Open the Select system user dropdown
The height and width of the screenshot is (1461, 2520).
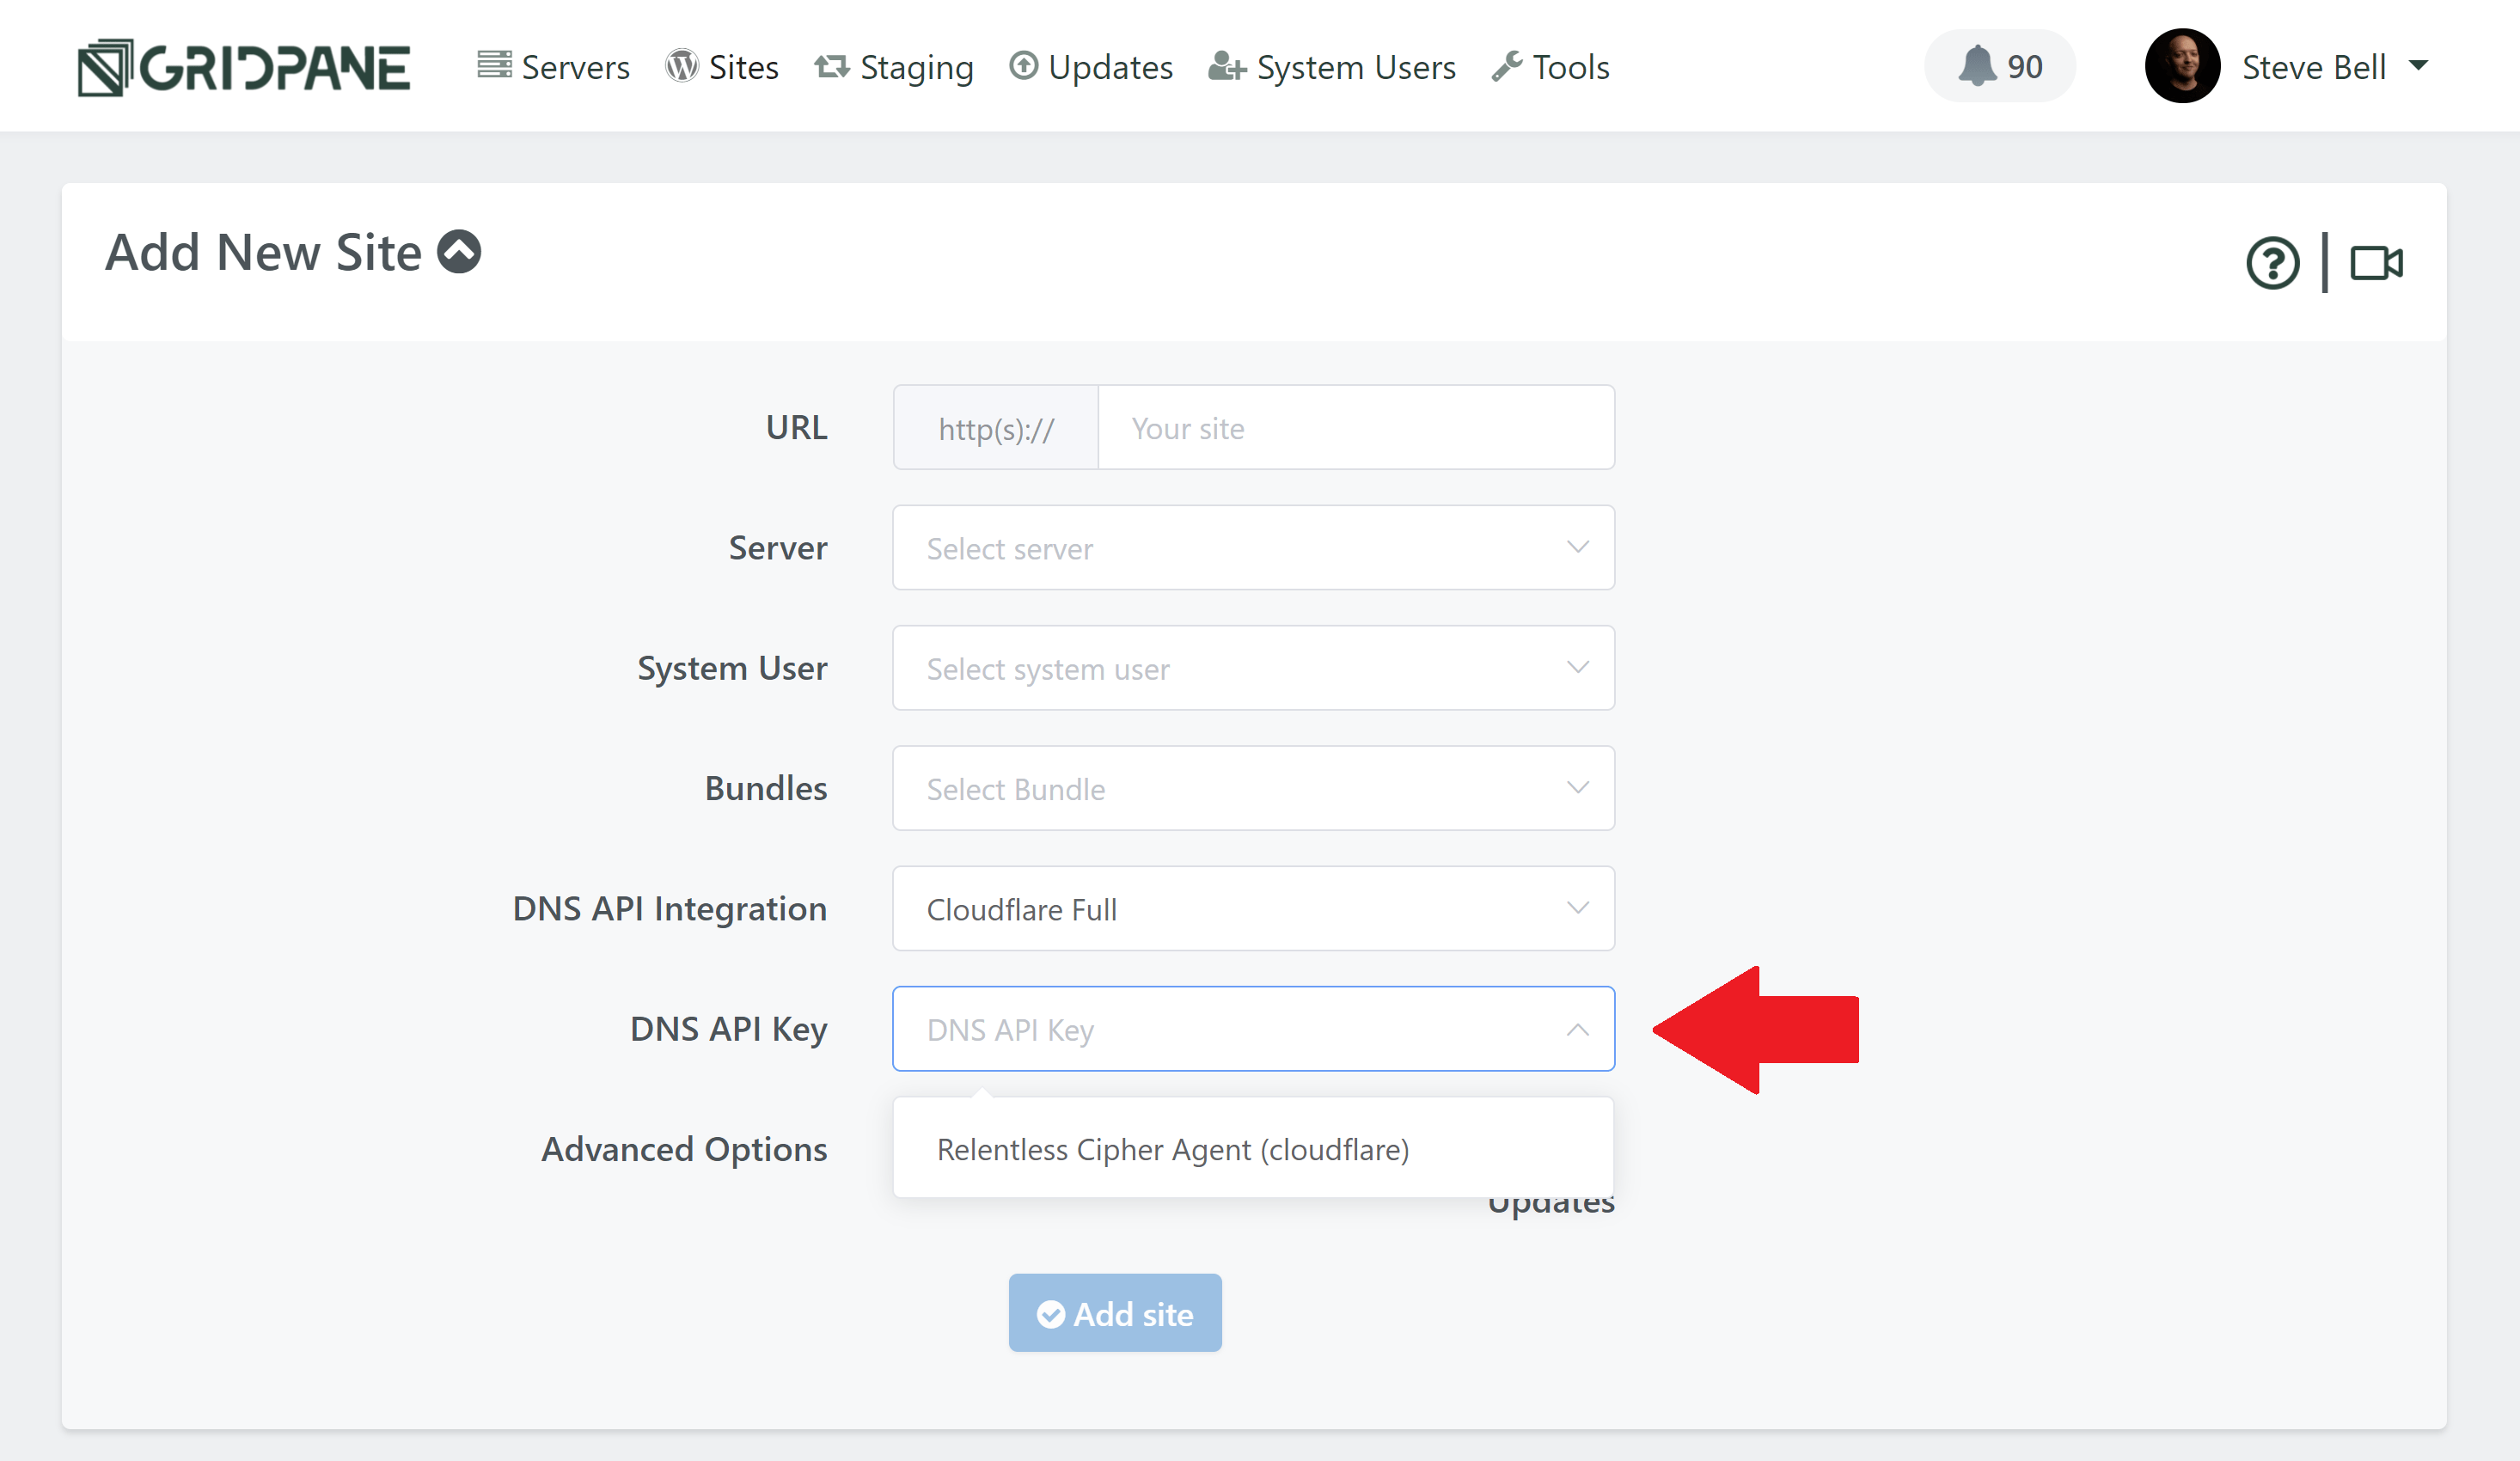tap(1252, 668)
